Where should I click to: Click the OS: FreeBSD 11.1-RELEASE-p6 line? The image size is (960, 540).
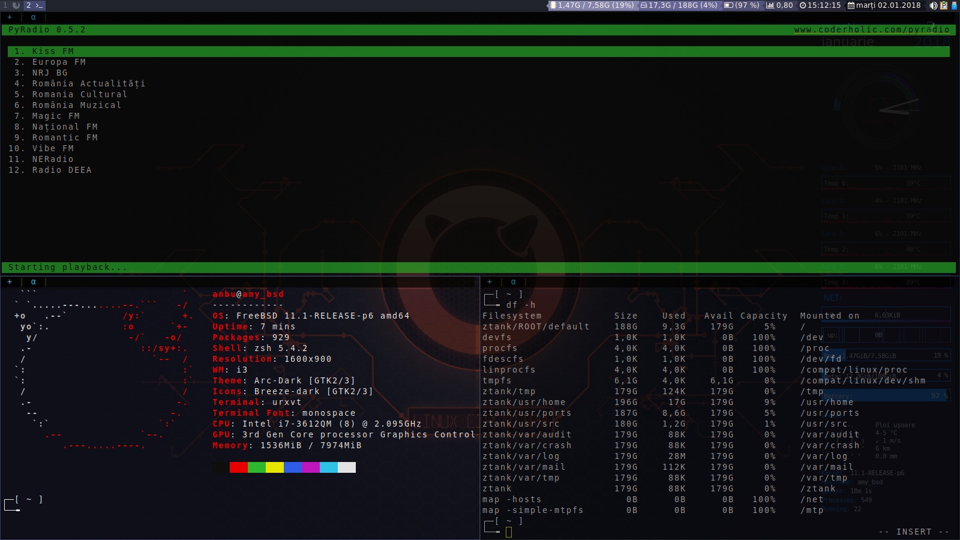click(x=311, y=316)
